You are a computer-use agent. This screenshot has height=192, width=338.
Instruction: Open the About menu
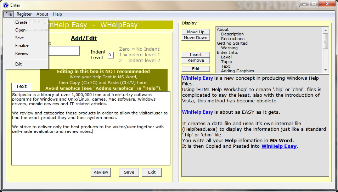42,14
